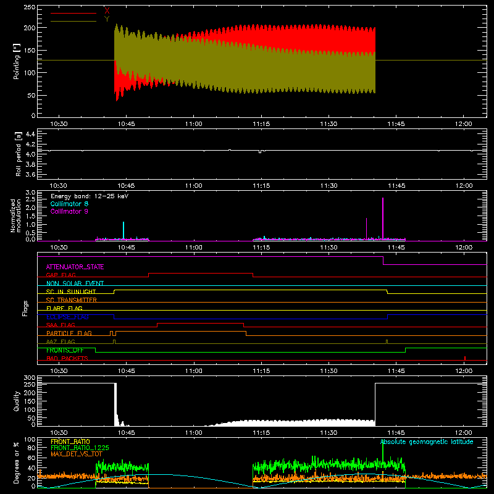Click the olive Y legend line sample
This screenshot has width=494, height=494.
tap(73, 22)
